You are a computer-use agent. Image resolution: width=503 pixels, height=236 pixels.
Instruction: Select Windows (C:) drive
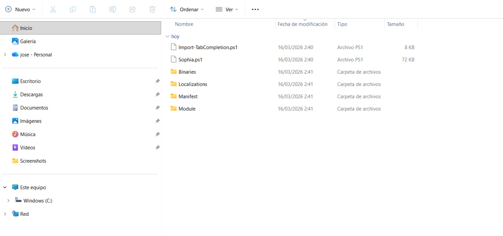pos(37,201)
